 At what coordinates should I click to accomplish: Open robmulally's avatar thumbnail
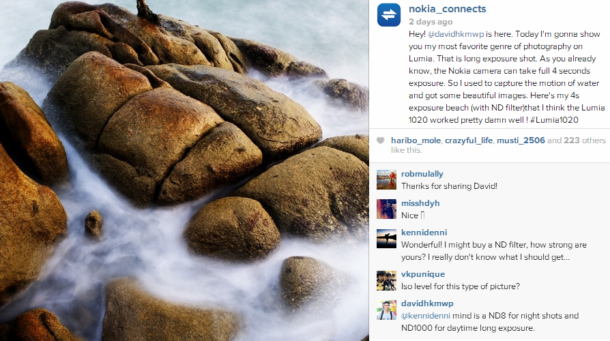[386, 179]
